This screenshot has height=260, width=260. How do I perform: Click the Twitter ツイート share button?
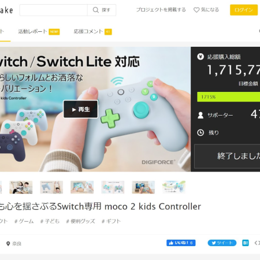click(222, 243)
